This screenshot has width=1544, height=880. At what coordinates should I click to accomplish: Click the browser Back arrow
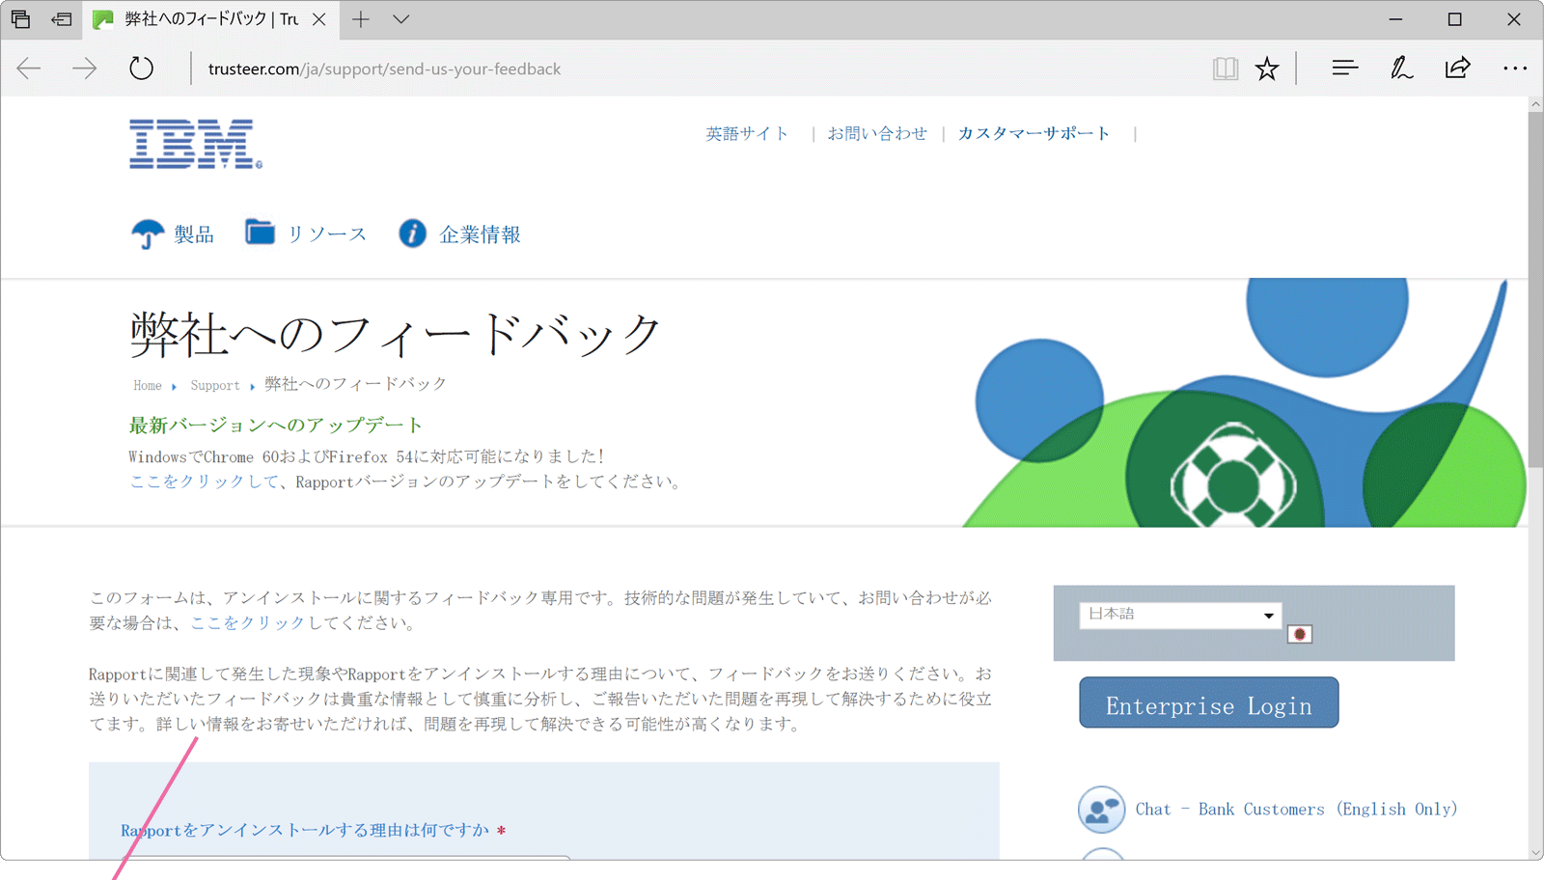tap(29, 69)
